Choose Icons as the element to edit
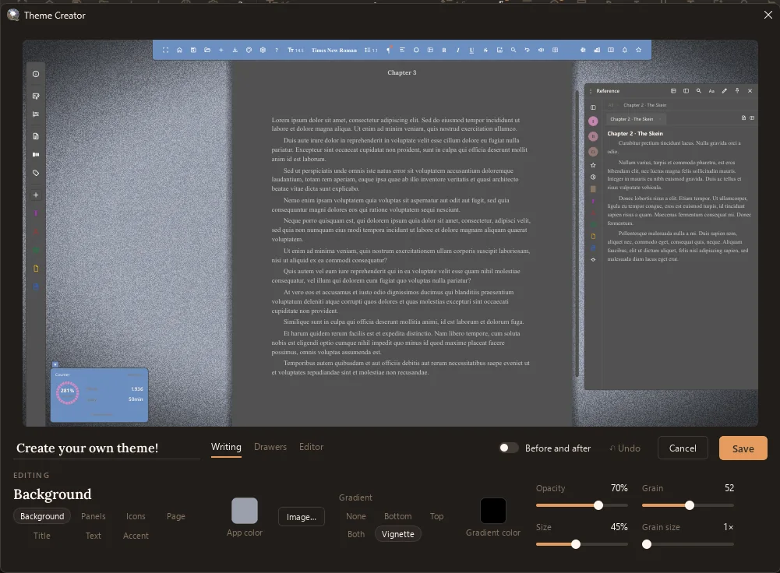The image size is (780, 573). pos(136,516)
